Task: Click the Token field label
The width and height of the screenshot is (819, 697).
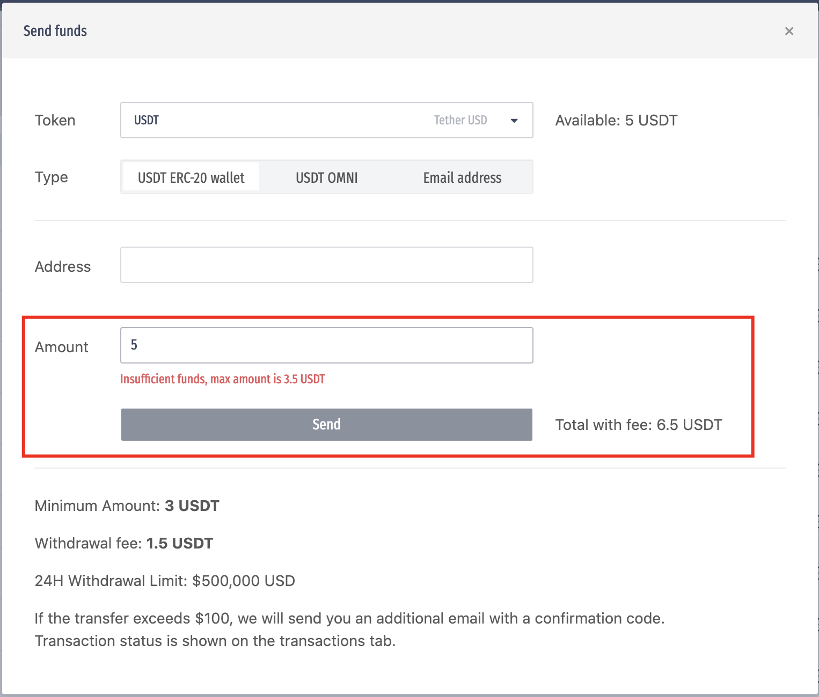Action: click(x=55, y=120)
